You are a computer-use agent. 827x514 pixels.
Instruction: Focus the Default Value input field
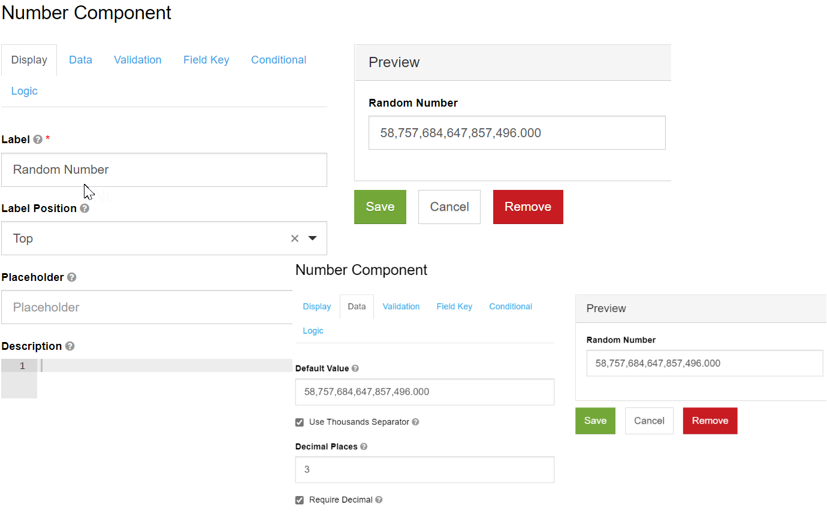425,392
